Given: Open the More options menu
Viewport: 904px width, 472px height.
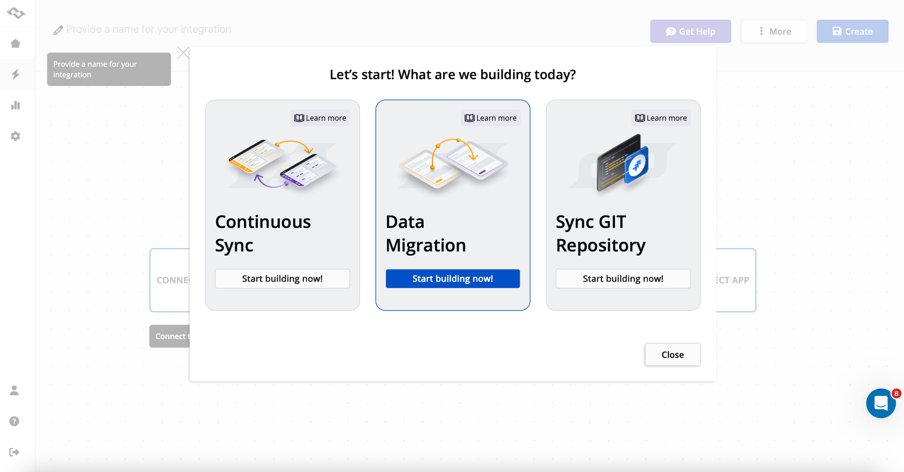Looking at the screenshot, I should (x=774, y=32).
